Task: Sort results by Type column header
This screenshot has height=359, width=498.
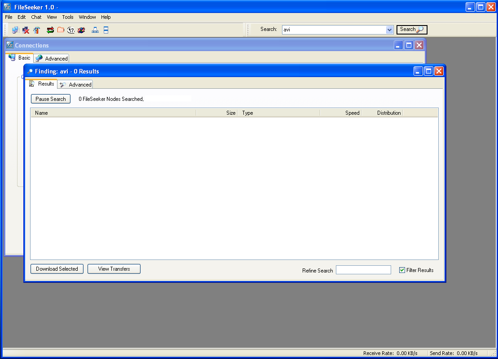Action: (x=279, y=113)
